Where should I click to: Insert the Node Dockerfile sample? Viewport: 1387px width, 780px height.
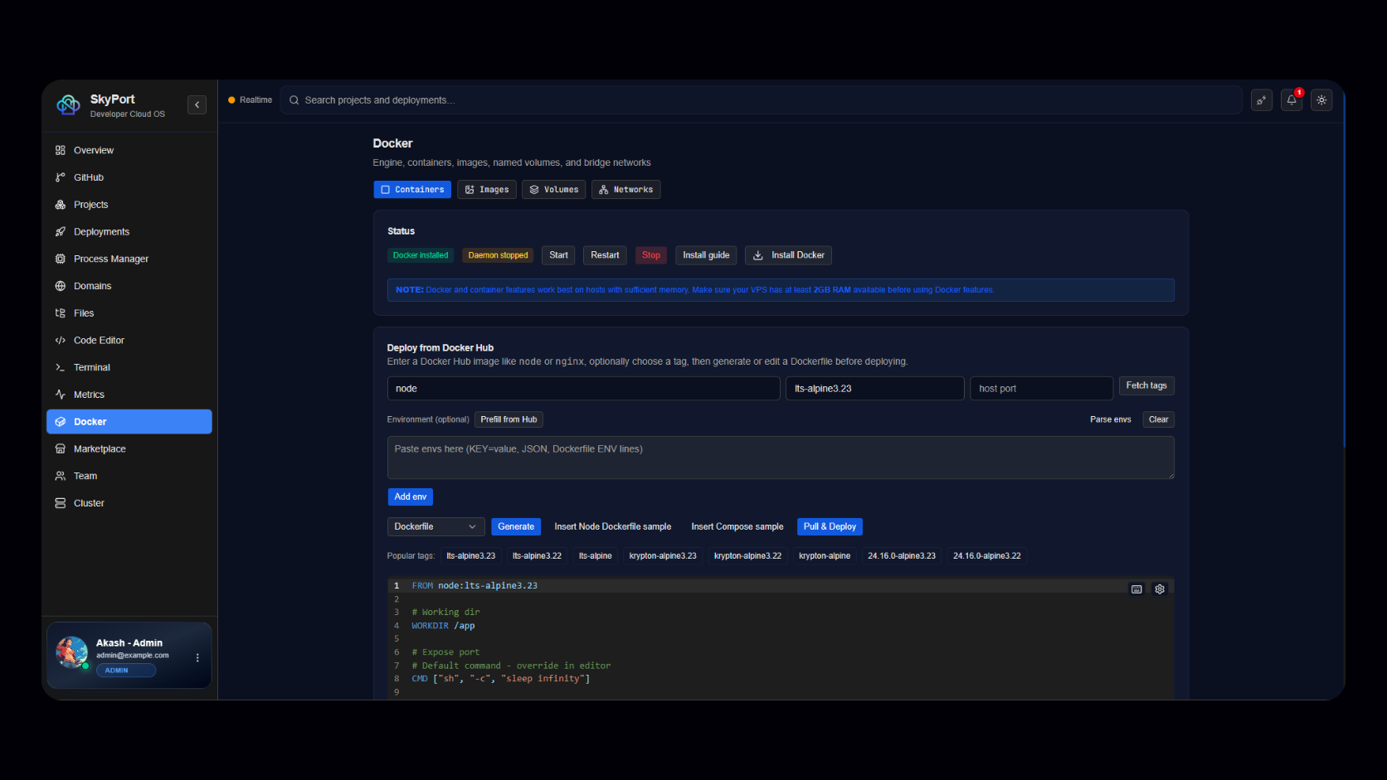[x=613, y=527]
